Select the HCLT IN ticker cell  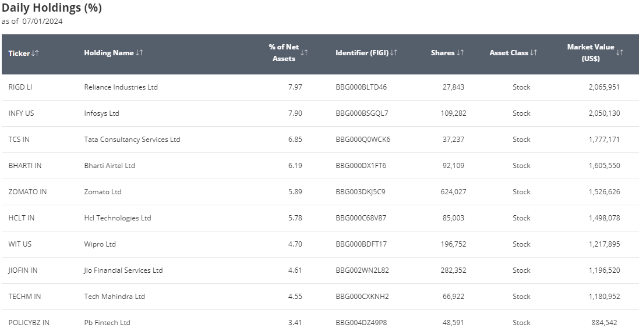point(21,218)
